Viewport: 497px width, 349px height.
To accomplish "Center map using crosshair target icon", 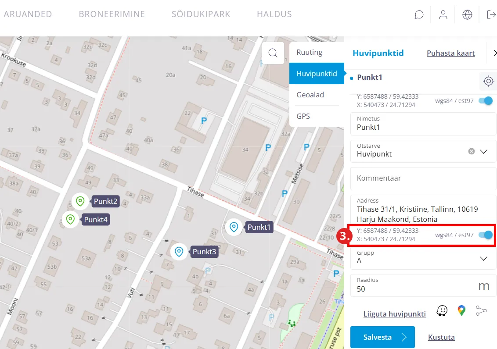I will (x=488, y=81).
